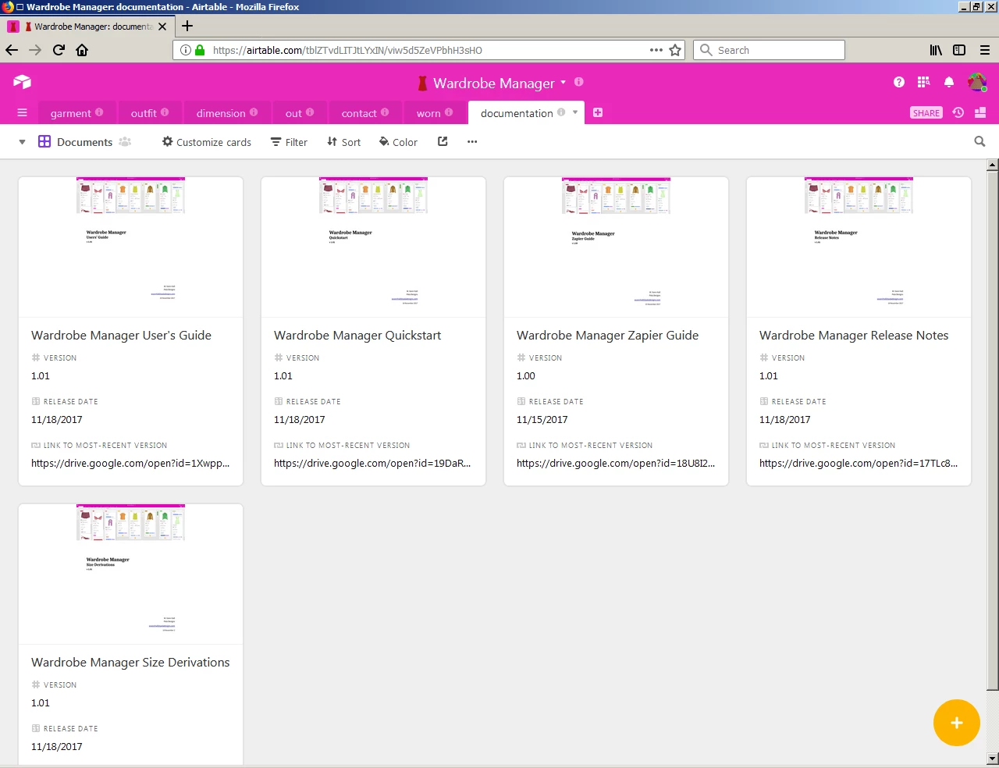Bookmark this page with the star
The height and width of the screenshot is (768, 999).
tap(676, 50)
